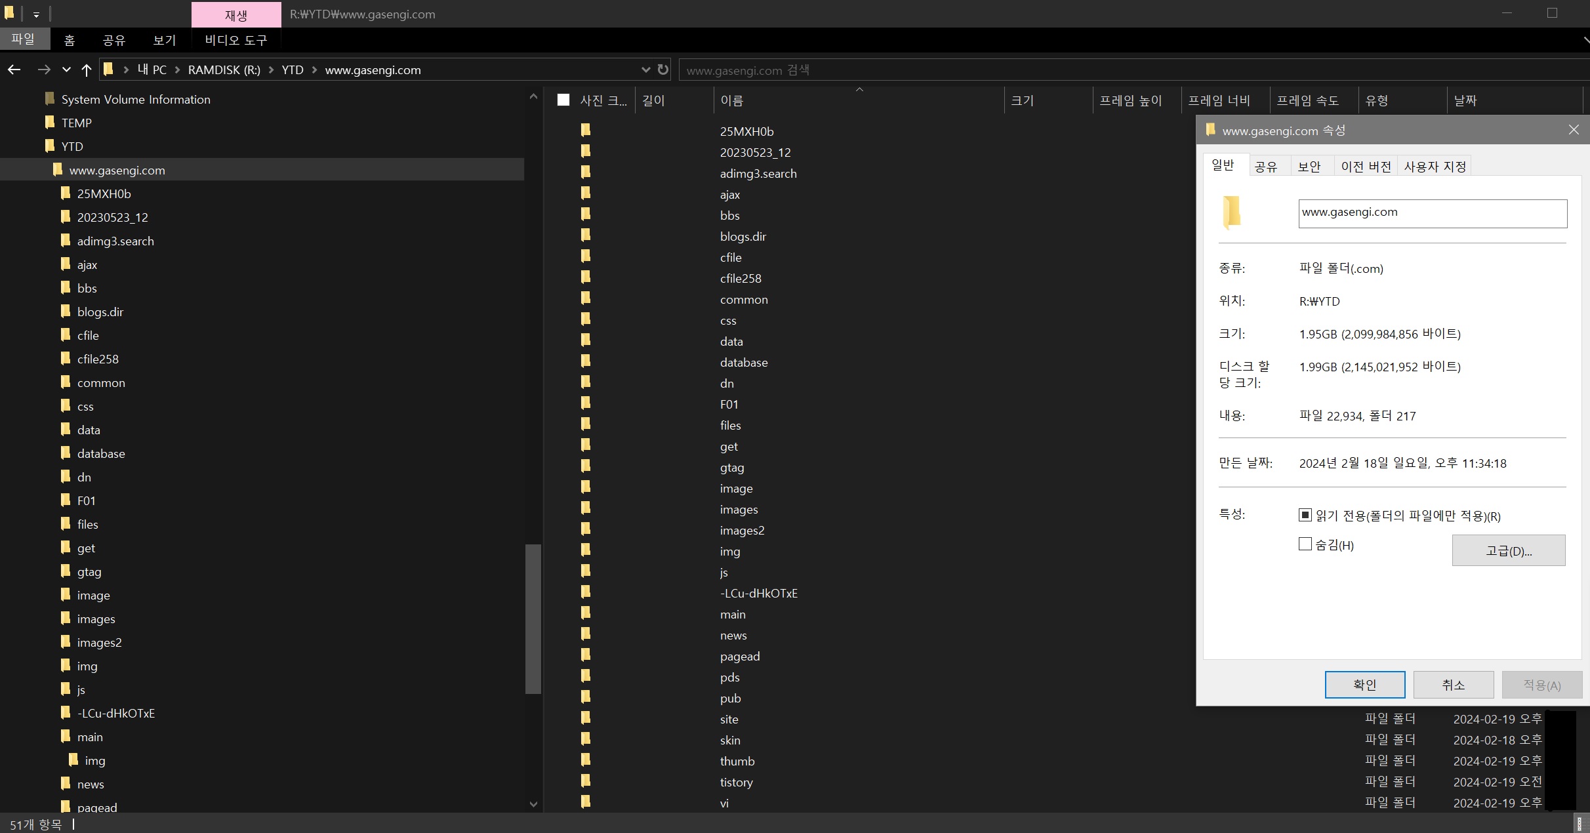
Task: Click folder icon of cfile258 in file list
Action: coord(586,277)
